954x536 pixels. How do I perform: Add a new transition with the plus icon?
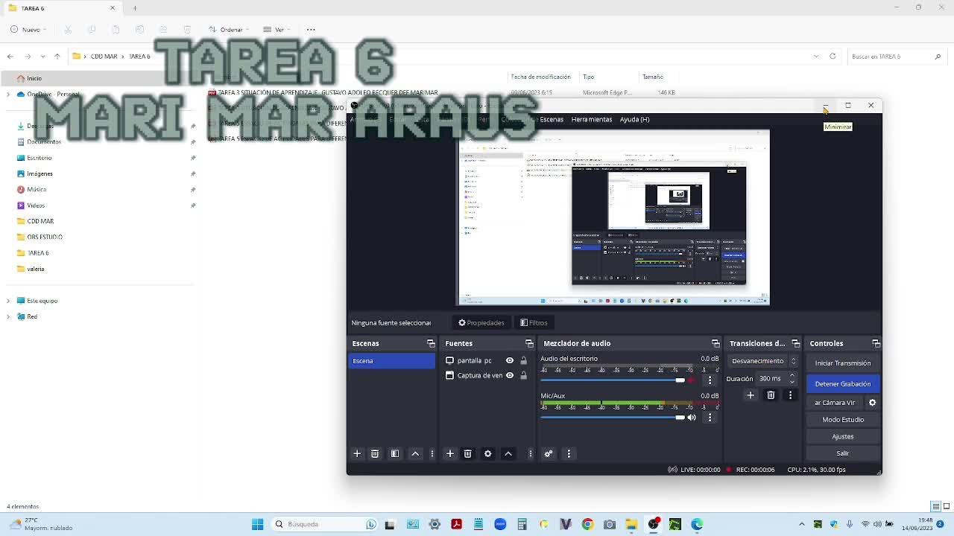click(x=751, y=395)
